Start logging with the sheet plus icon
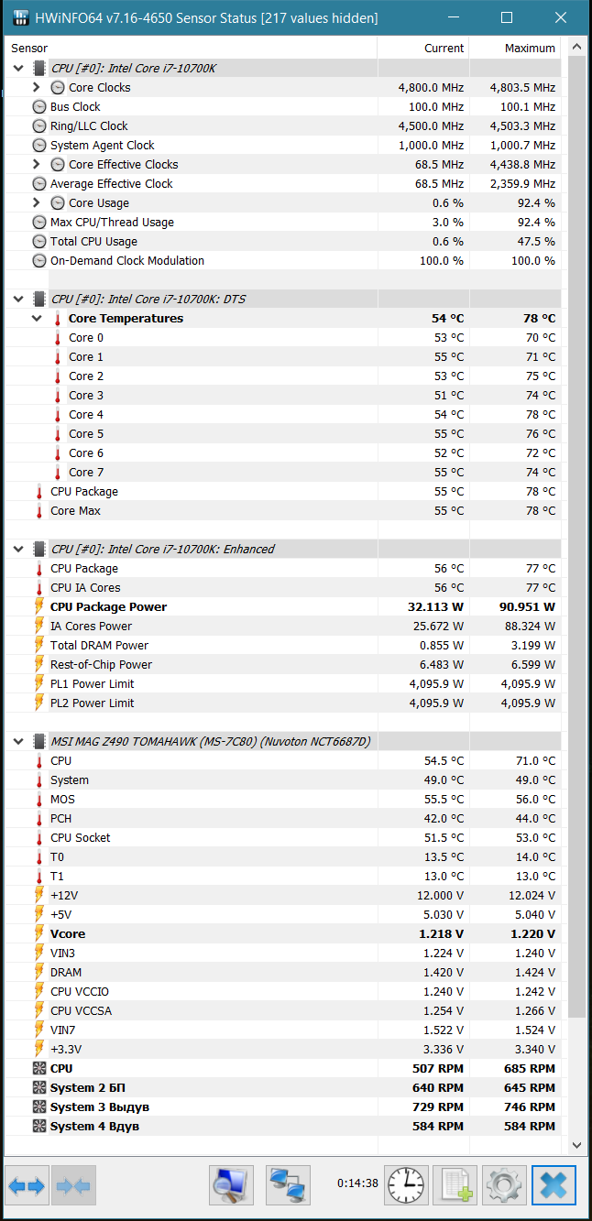Screen dimensions: 592x1221 455,1185
